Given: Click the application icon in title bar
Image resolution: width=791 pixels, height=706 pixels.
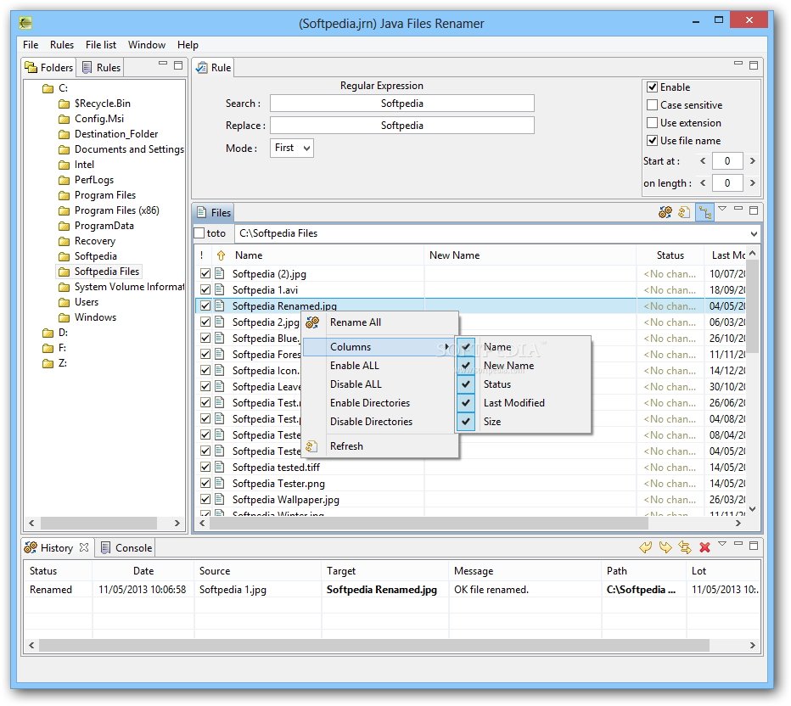Looking at the screenshot, I should (25, 23).
